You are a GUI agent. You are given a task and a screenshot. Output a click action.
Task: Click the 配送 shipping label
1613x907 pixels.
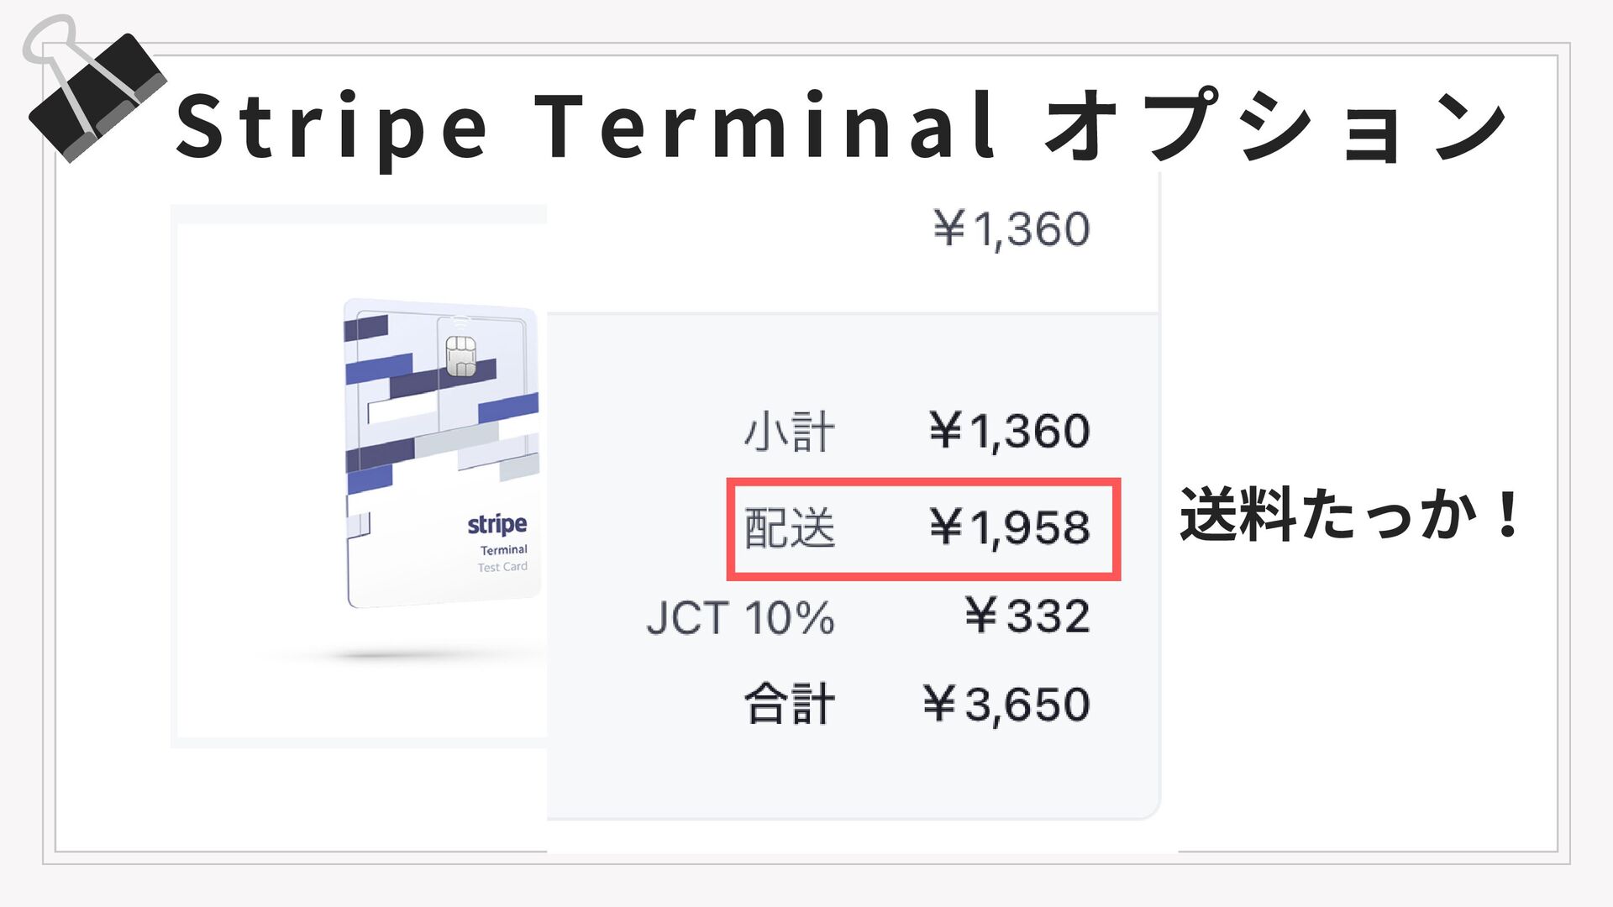[790, 529]
